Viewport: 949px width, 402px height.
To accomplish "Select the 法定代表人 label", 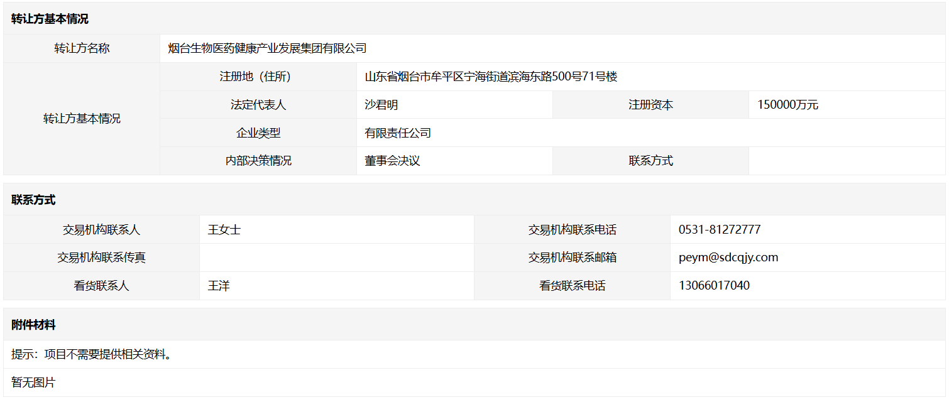I will pyautogui.click(x=258, y=105).
